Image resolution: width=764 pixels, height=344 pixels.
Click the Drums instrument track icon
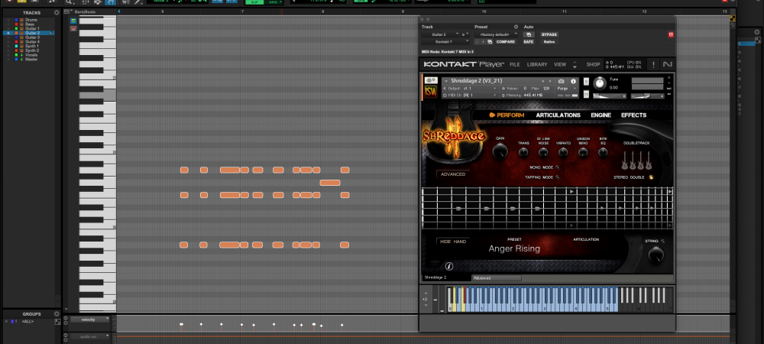pos(21,20)
